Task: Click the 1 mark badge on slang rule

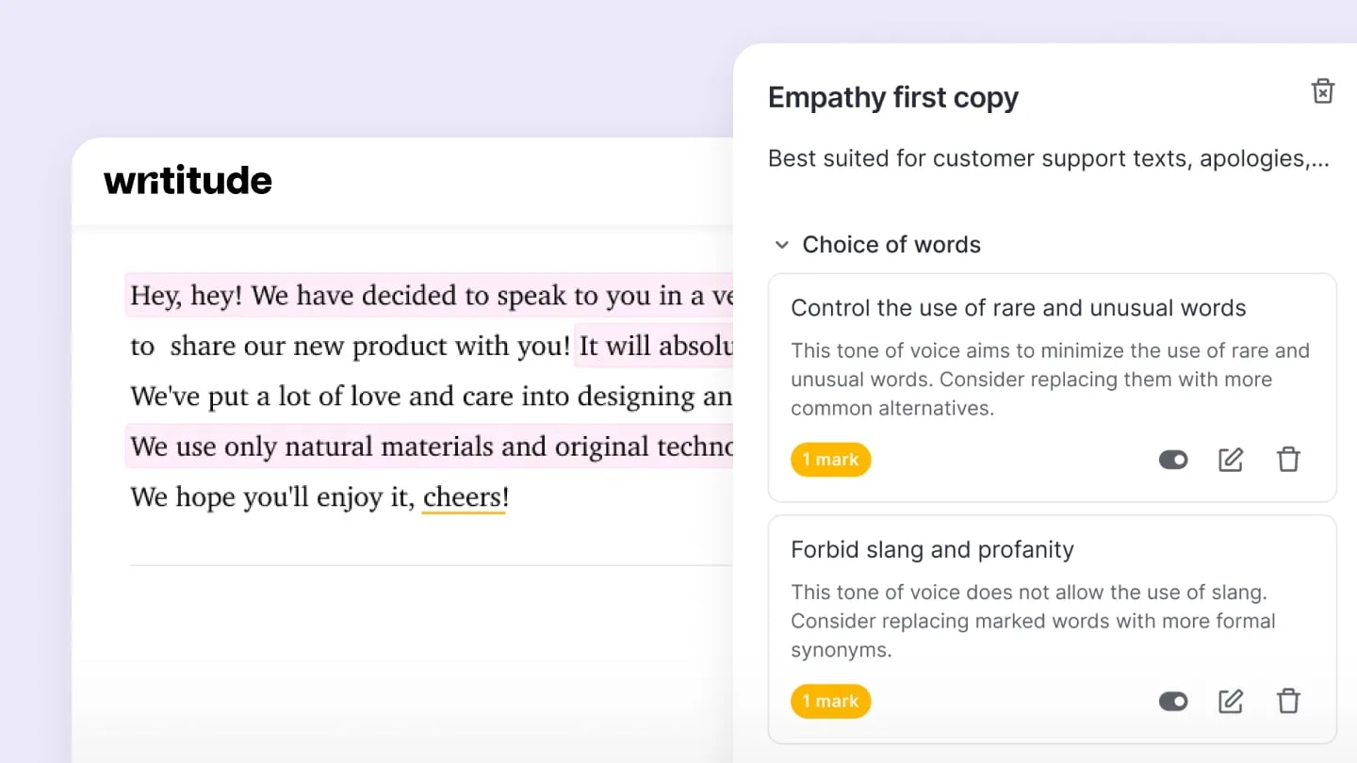Action: pyautogui.click(x=830, y=701)
